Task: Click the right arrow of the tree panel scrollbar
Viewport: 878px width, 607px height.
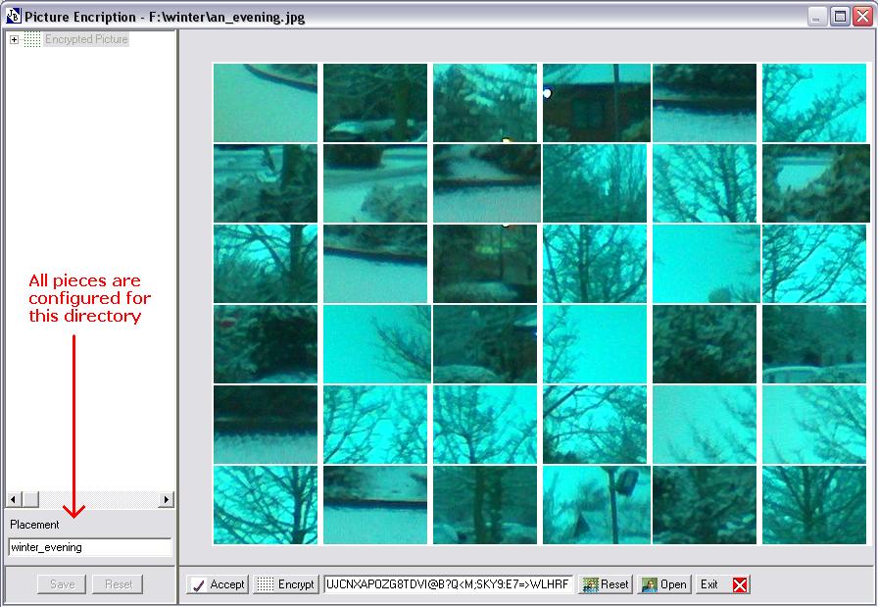Action: coord(167,499)
